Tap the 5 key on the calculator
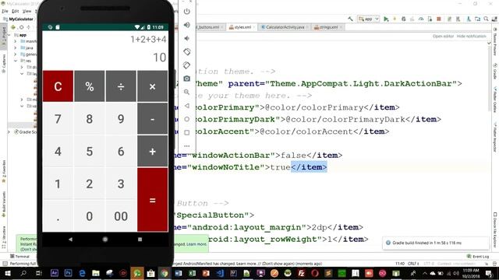Viewport: 499px width, 280px height. [90, 152]
